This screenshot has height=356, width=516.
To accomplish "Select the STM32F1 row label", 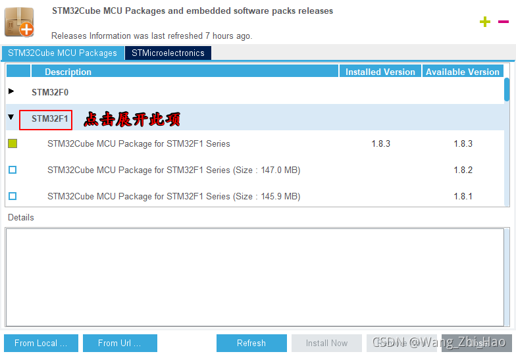I will [x=50, y=118].
